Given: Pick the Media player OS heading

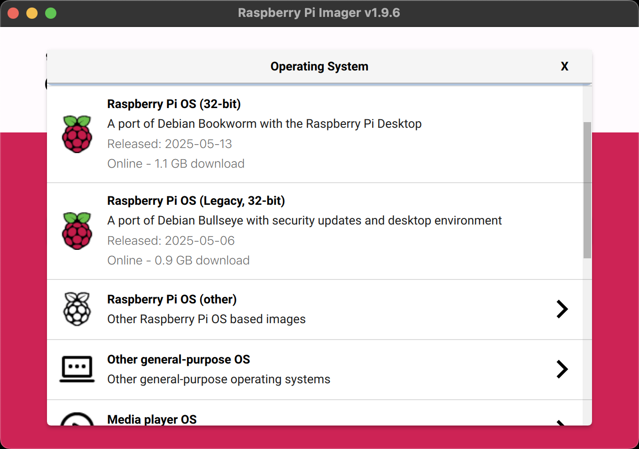Looking at the screenshot, I should click(x=152, y=419).
